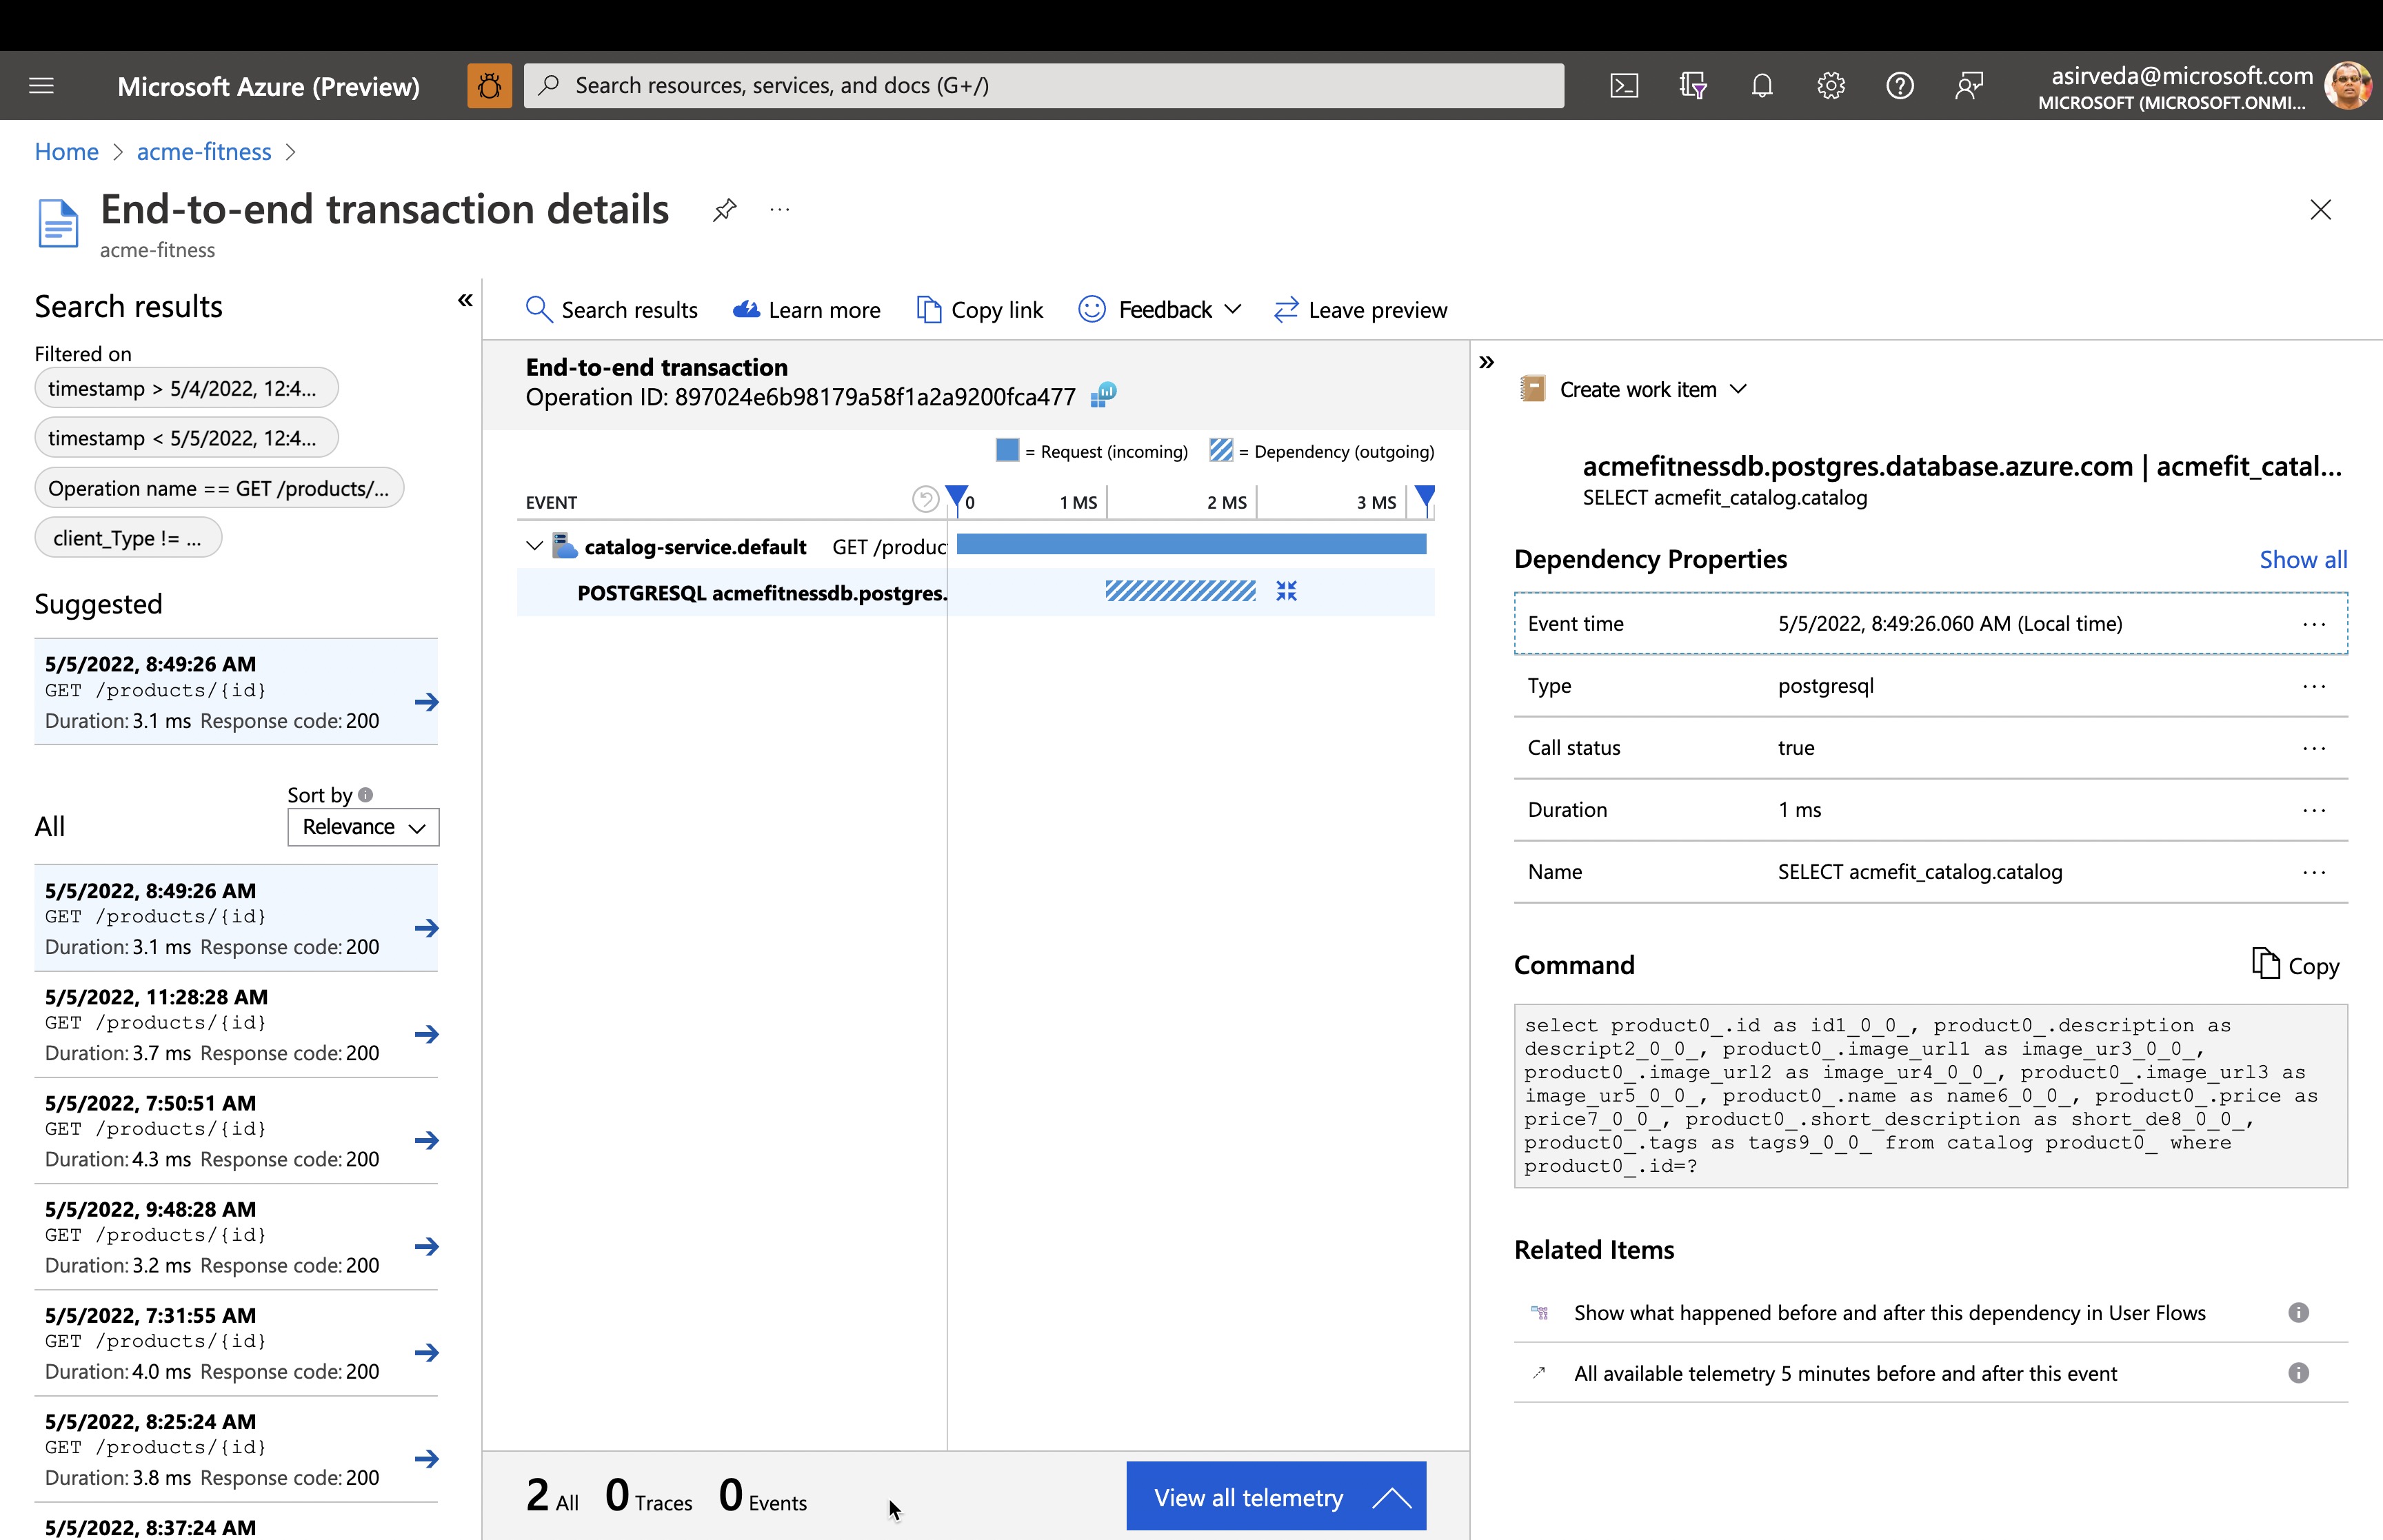Open the portal hamburger menu
The image size is (2383, 1540).
[x=42, y=86]
